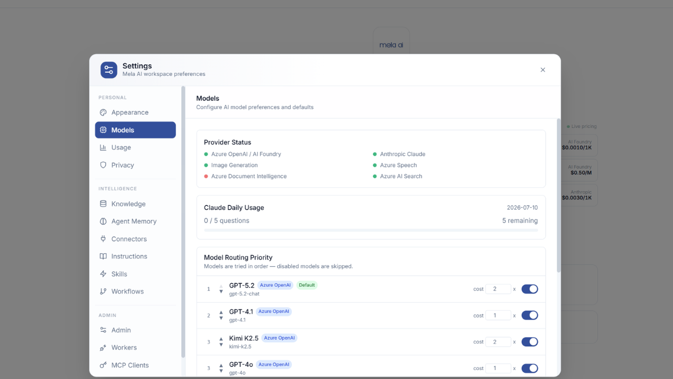Click the "$0.50/M" price card behind the dialog

click(x=580, y=170)
